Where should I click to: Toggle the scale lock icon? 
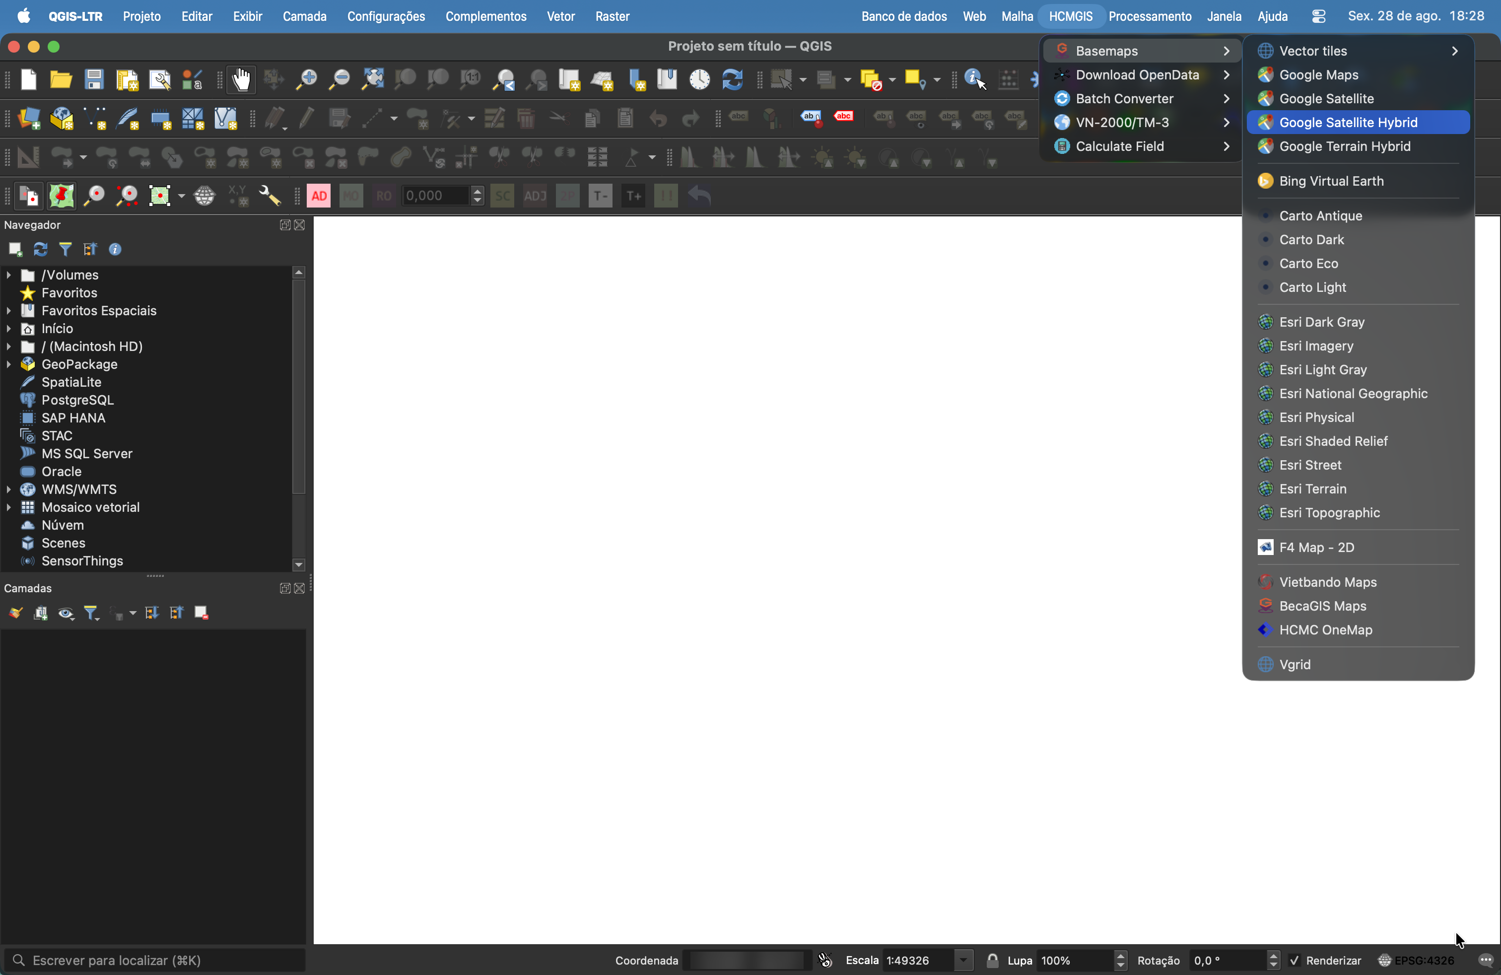click(992, 961)
